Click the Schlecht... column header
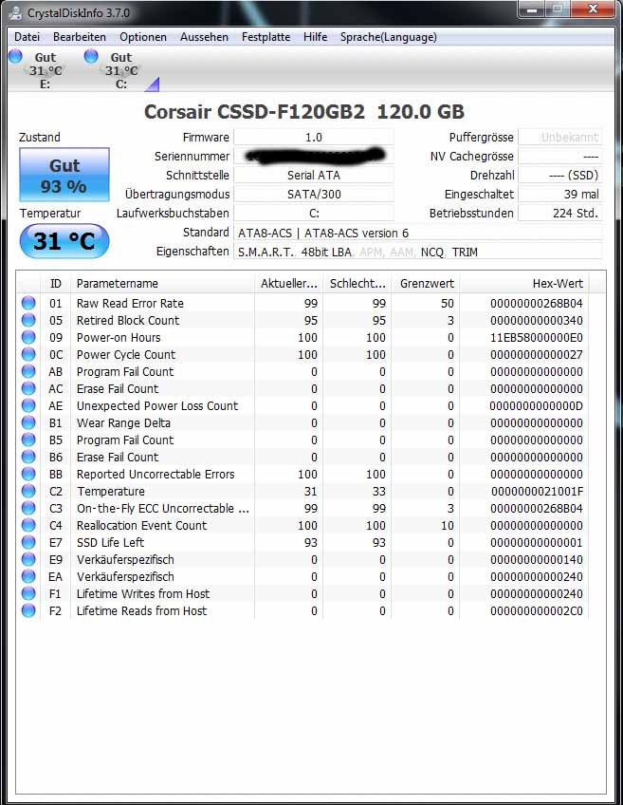Viewport: 623px width, 805px height. coord(357,284)
